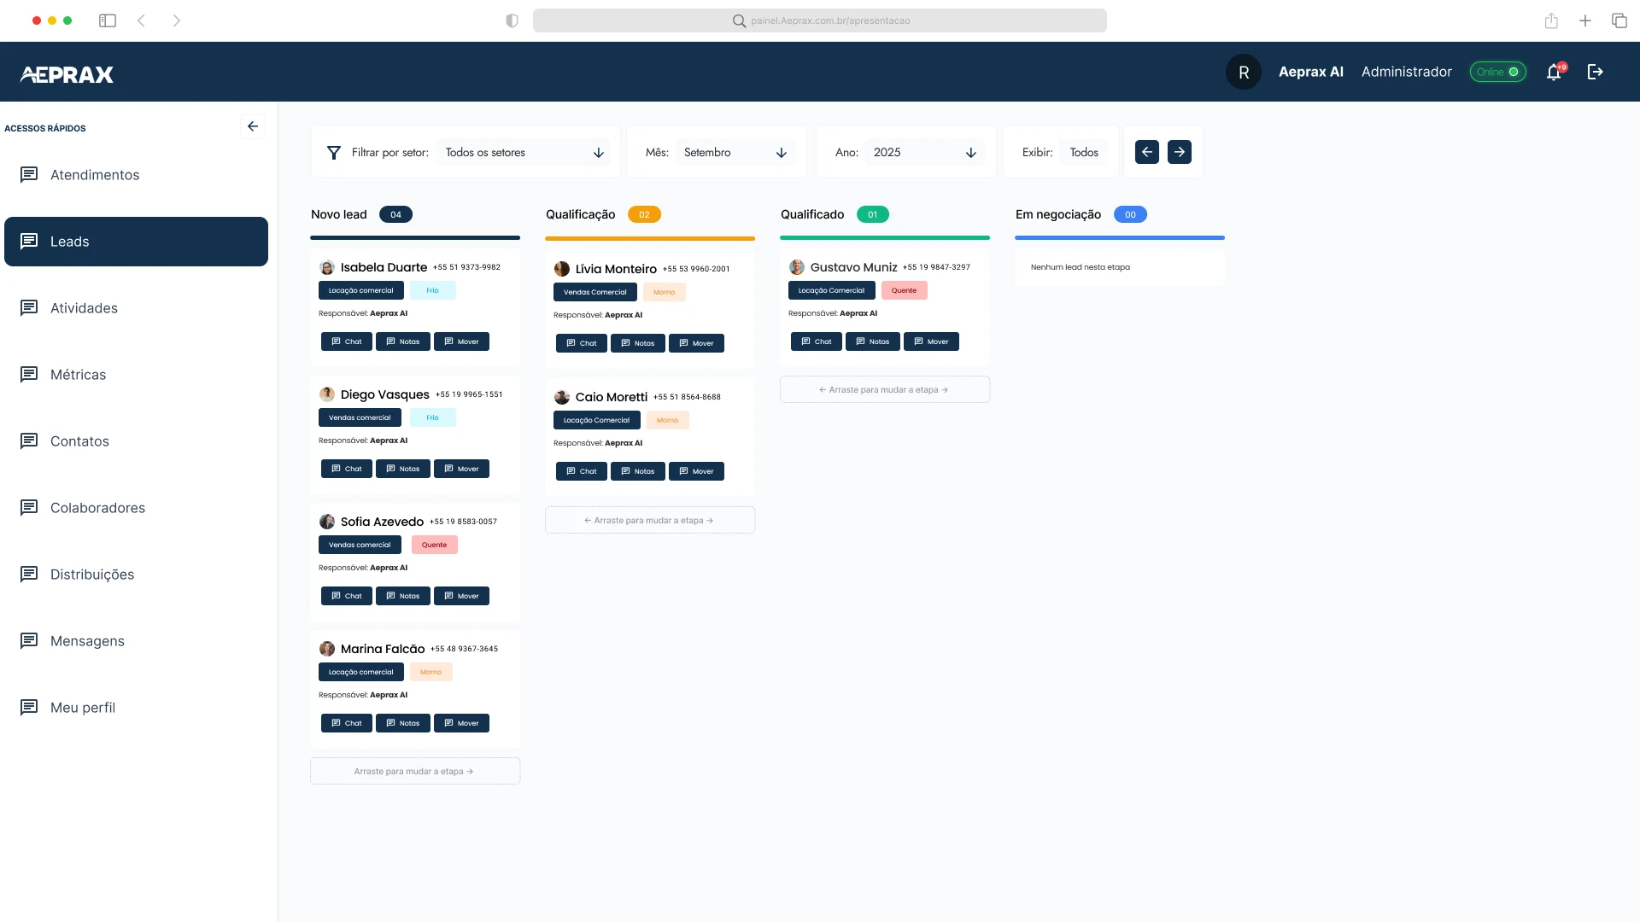Viewport: 1640px width, 922px height.
Task: Open Distribuições in the sidebar
Action: coord(136,575)
